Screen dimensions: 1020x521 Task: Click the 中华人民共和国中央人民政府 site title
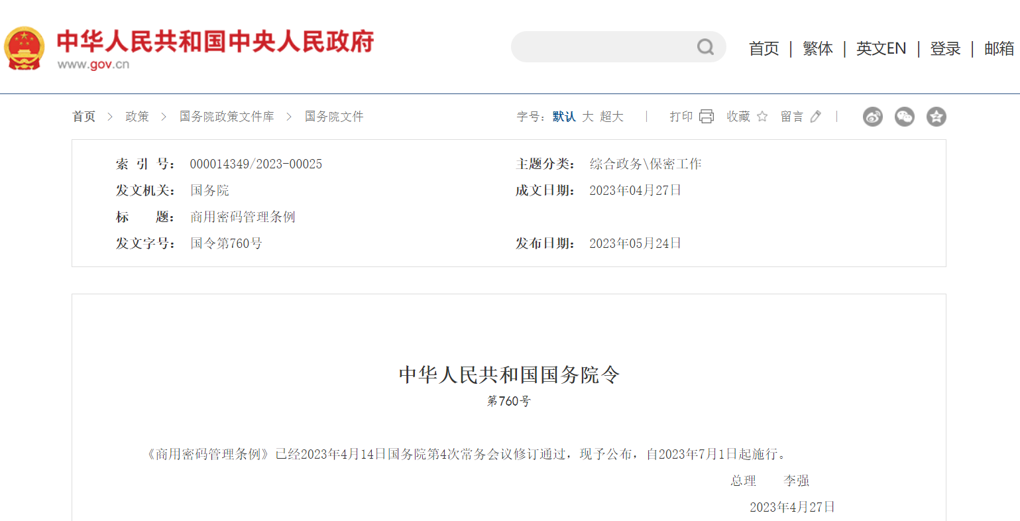215,41
